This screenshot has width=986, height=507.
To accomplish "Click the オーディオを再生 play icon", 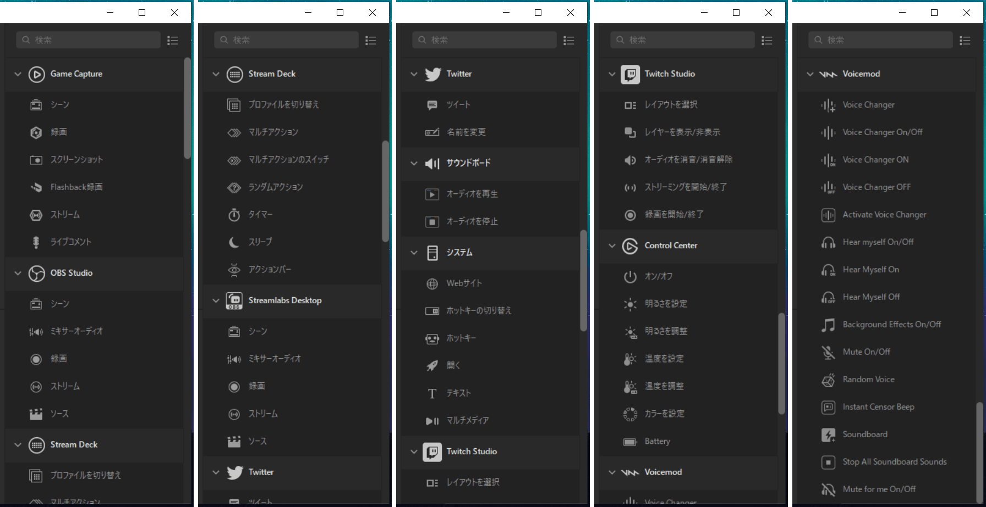I will [432, 194].
